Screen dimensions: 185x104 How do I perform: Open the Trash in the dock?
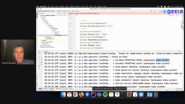(x=156, y=94)
